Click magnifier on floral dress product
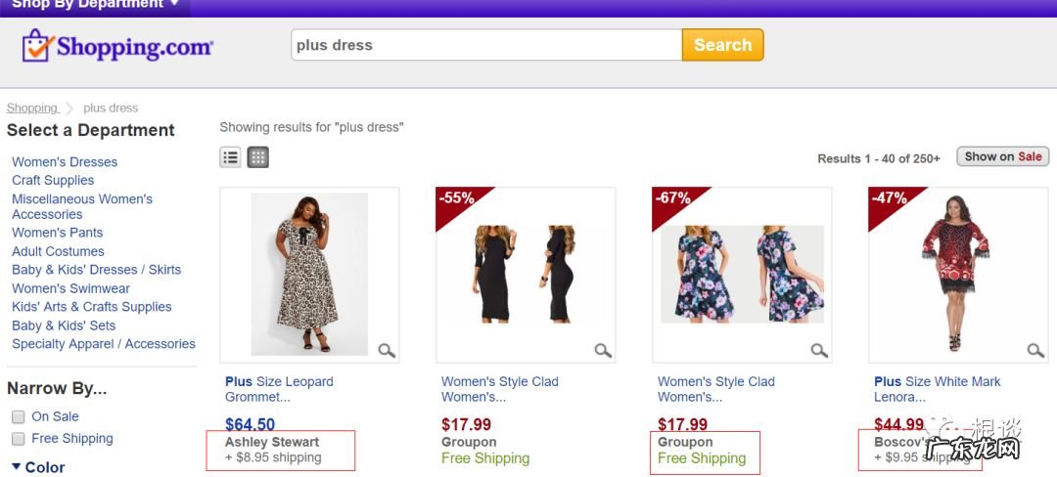The width and height of the screenshot is (1057, 477). click(x=819, y=350)
